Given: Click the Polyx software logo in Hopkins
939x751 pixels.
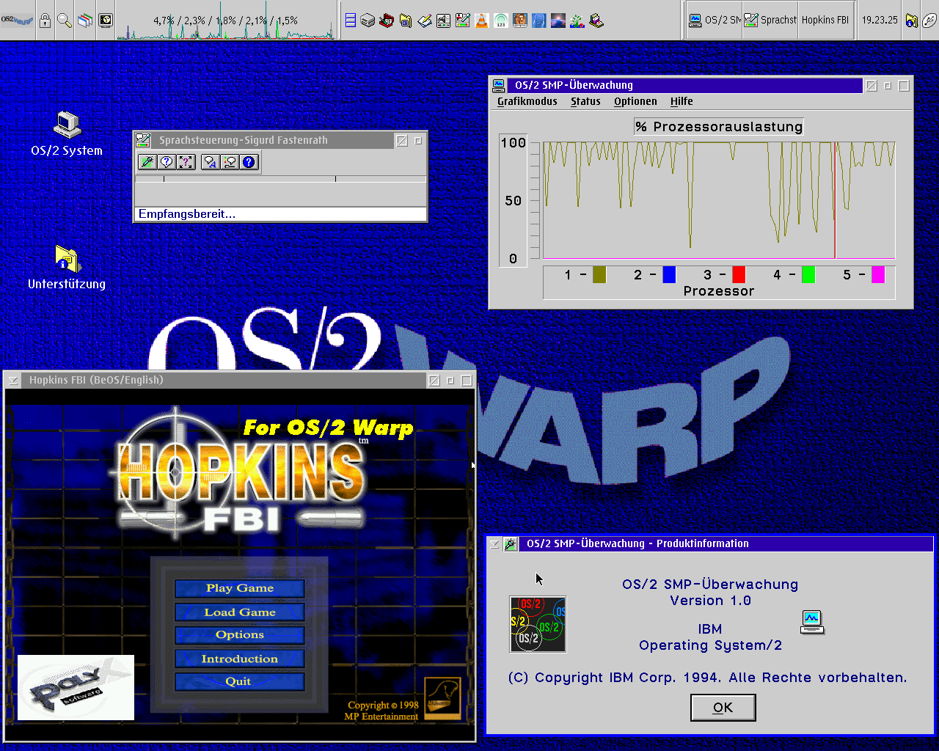Looking at the screenshot, I should click(x=76, y=687).
